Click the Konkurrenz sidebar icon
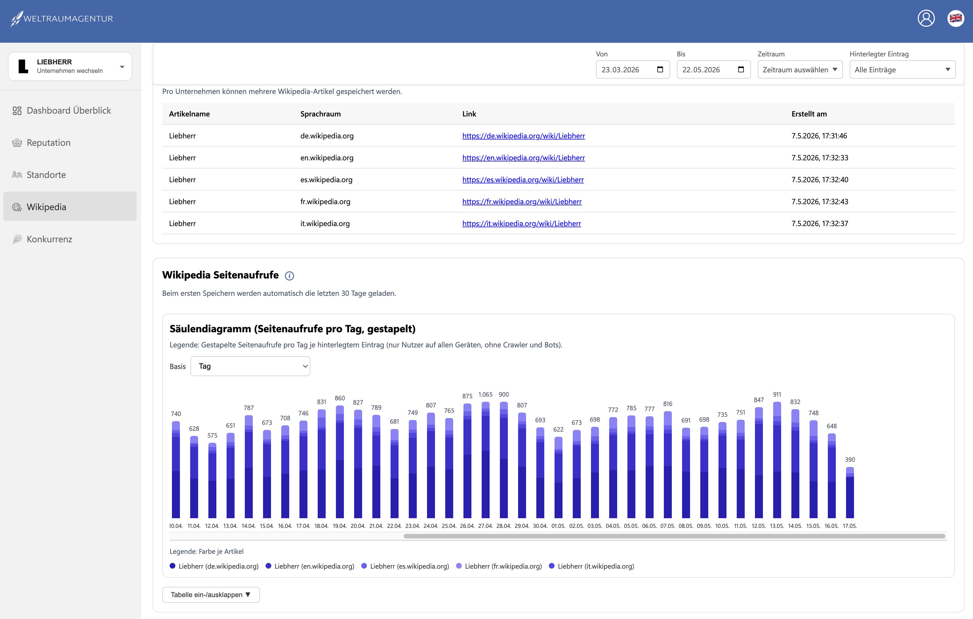This screenshot has height=619, width=973. click(17, 239)
